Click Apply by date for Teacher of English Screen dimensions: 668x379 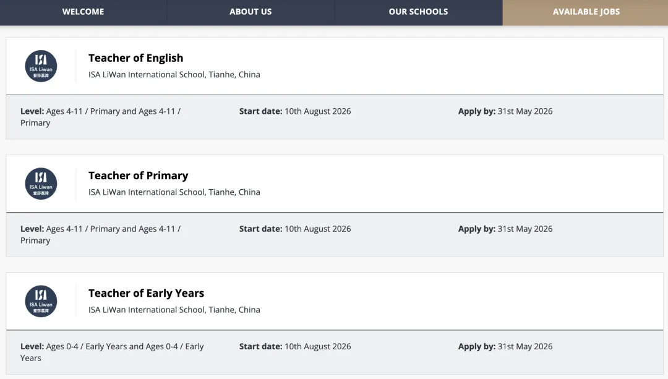coord(505,111)
